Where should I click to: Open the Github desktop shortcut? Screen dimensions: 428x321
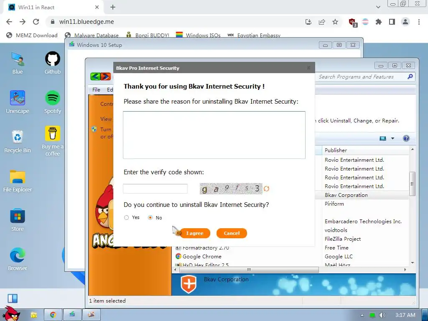point(52,63)
